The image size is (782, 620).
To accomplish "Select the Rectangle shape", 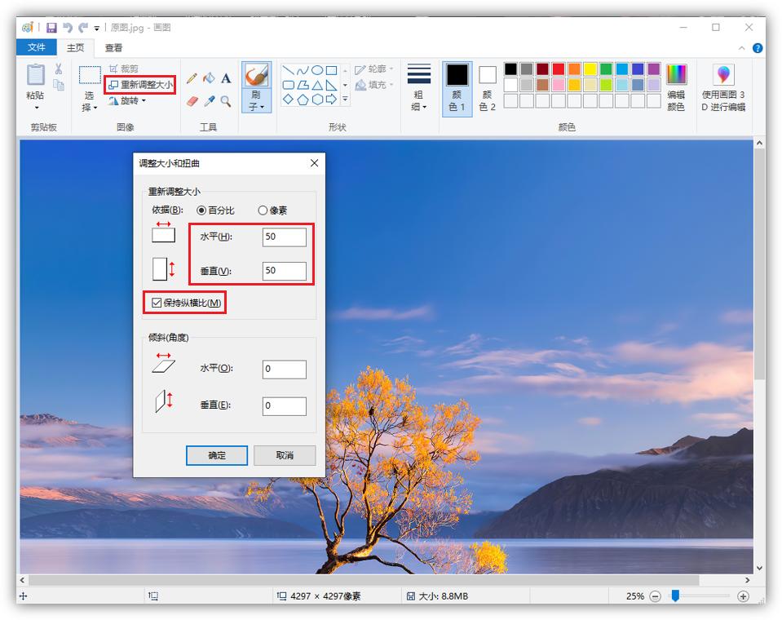I will [332, 70].
